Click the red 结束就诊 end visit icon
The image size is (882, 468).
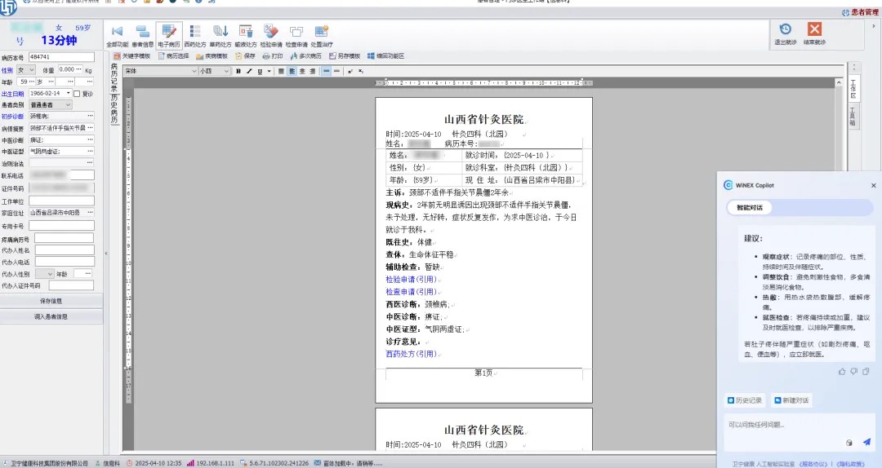point(814,33)
